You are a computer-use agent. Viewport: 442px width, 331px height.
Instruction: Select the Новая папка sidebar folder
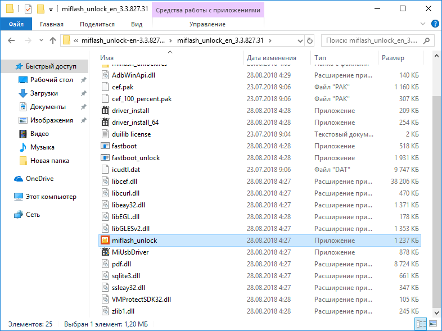coord(49,161)
